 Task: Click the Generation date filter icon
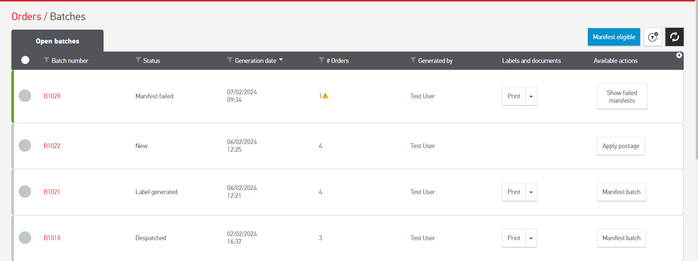(x=230, y=60)
